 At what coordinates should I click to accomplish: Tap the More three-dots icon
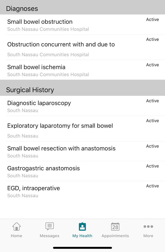(148, 227)
